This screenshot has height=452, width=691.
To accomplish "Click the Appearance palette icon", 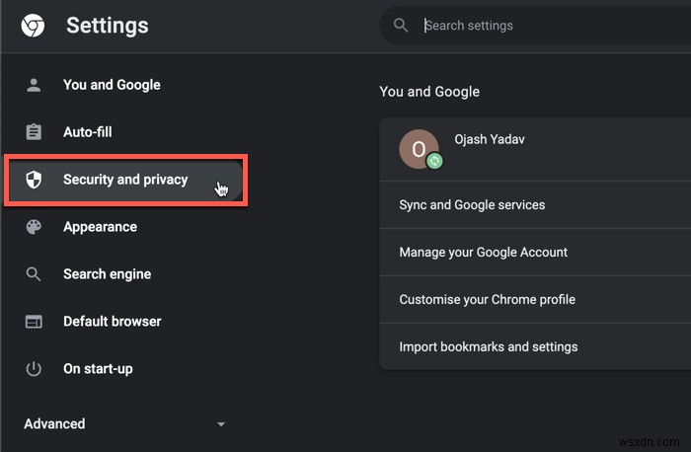I will click(x=34, y=227).
